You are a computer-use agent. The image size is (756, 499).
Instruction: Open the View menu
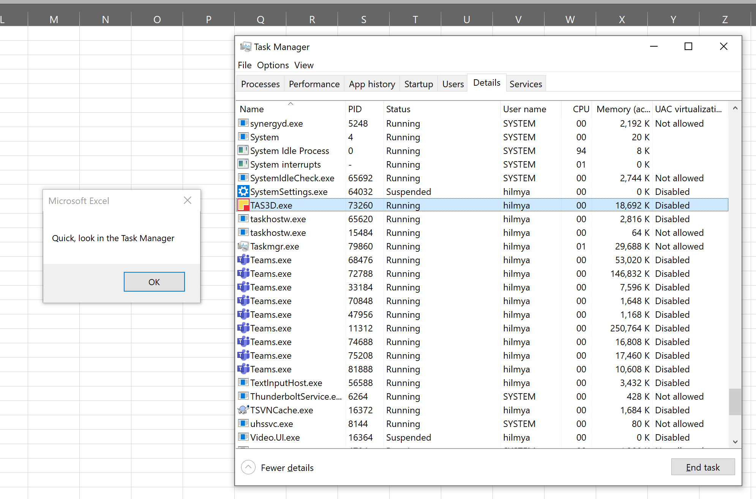pyautogui.click(x=304, y=65)
